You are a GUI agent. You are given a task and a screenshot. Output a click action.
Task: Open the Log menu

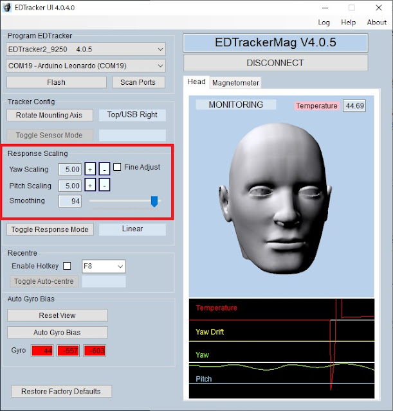pos(324,22)
